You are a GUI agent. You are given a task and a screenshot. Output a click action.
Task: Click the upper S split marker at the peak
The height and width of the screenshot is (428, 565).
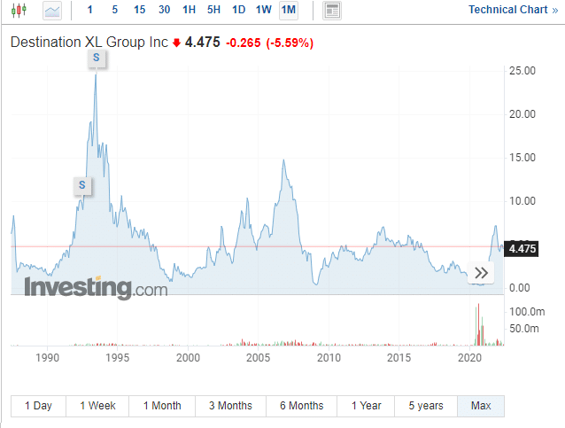click(97, 58)
